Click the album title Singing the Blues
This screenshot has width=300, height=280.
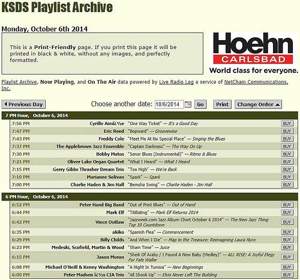click(209, 139)
